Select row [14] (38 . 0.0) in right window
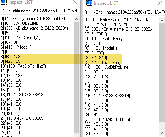 [x=96, y=86]
